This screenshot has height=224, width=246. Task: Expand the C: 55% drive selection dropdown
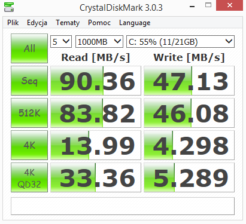180,42
